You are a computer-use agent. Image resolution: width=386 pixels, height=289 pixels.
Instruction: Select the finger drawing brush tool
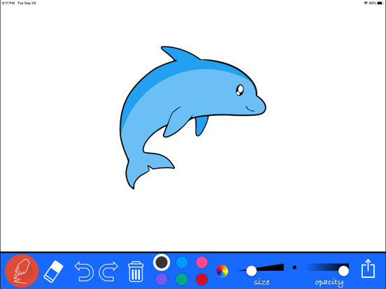click(22, 271)
